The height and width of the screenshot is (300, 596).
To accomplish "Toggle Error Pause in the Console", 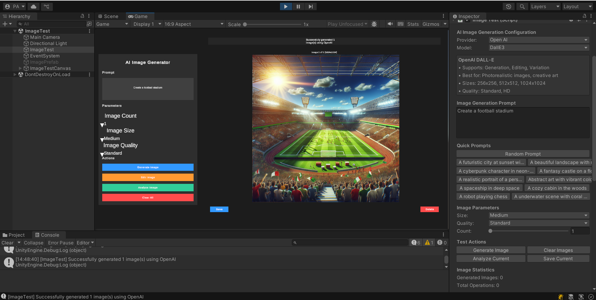I will (x=61, y=243).
